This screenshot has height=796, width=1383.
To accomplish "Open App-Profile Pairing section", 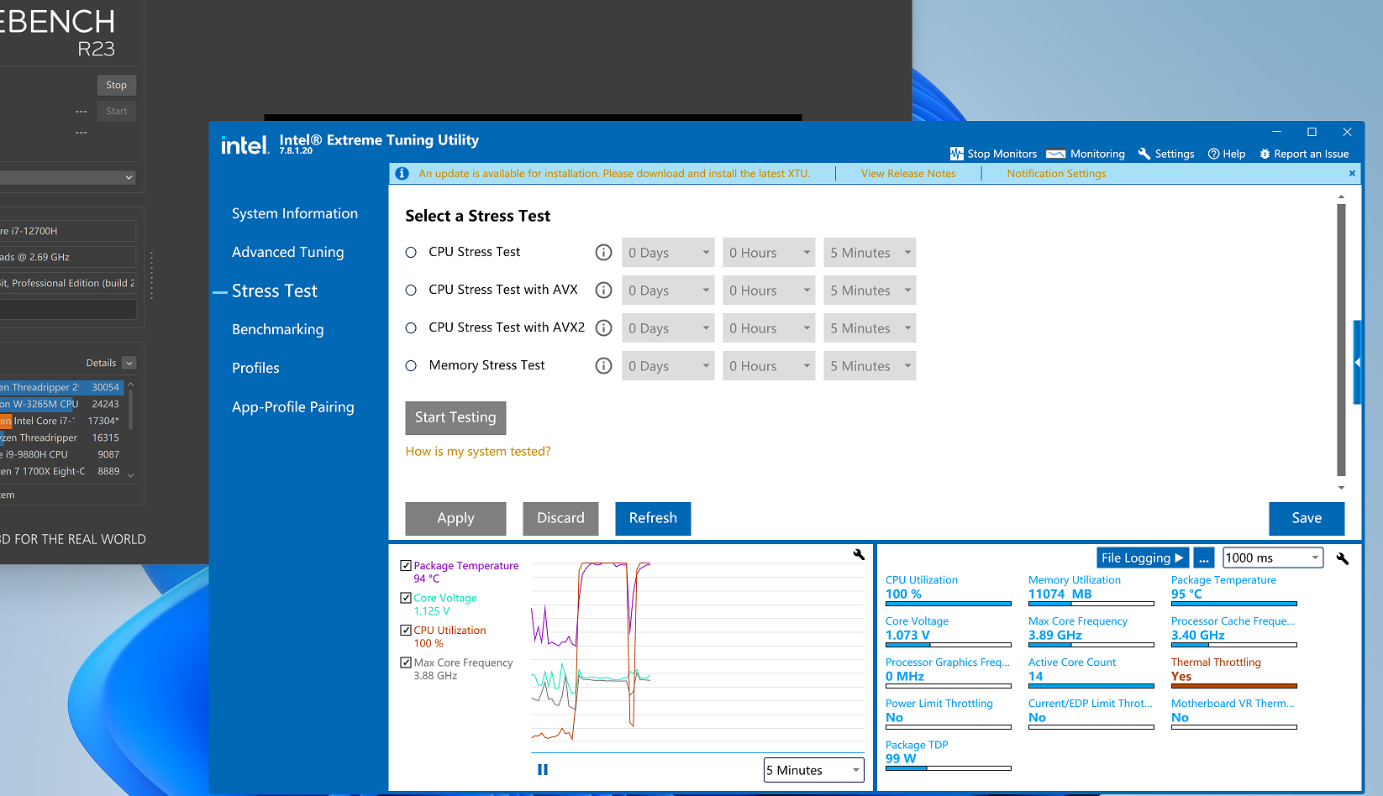I will [x=293, y=406].
